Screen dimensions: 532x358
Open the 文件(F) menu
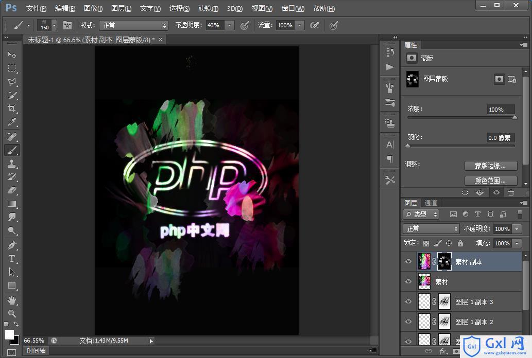tap(36, 8)
